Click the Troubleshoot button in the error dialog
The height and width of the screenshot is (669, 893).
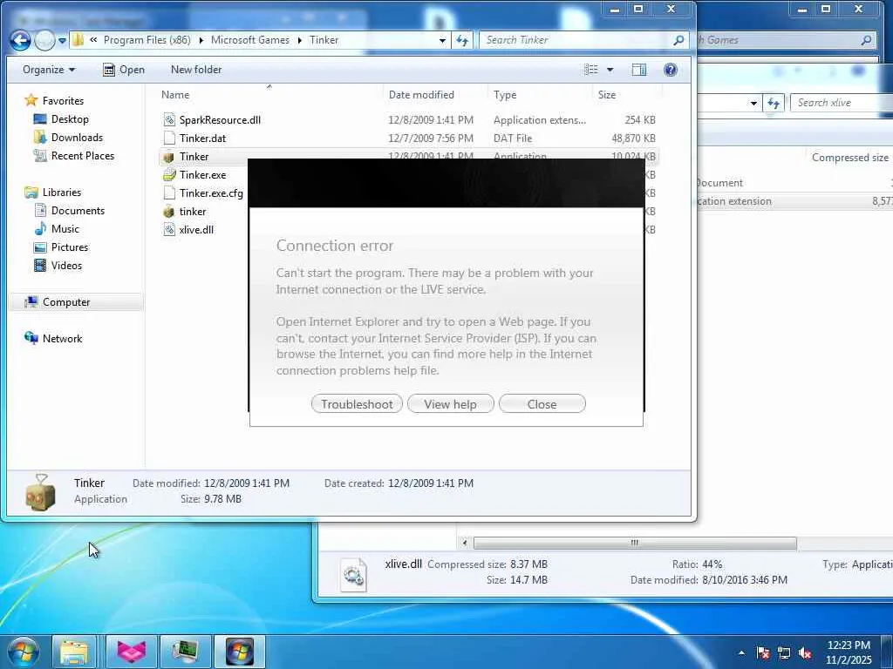click(x=357, y=404)
